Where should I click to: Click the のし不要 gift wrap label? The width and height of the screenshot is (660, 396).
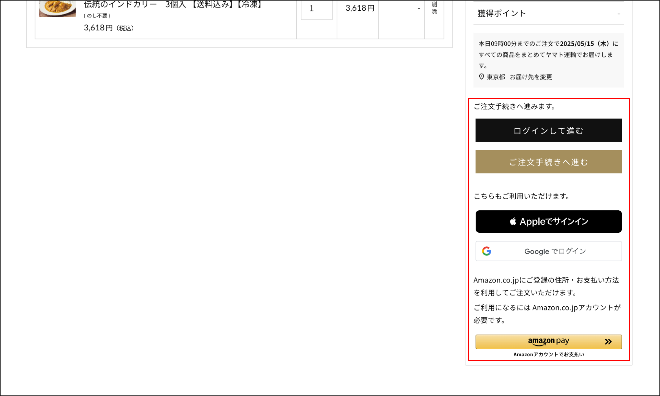(97, 16)
